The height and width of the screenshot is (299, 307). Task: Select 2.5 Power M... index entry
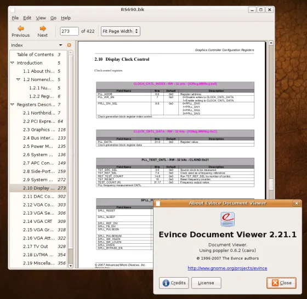click(38, 146)
